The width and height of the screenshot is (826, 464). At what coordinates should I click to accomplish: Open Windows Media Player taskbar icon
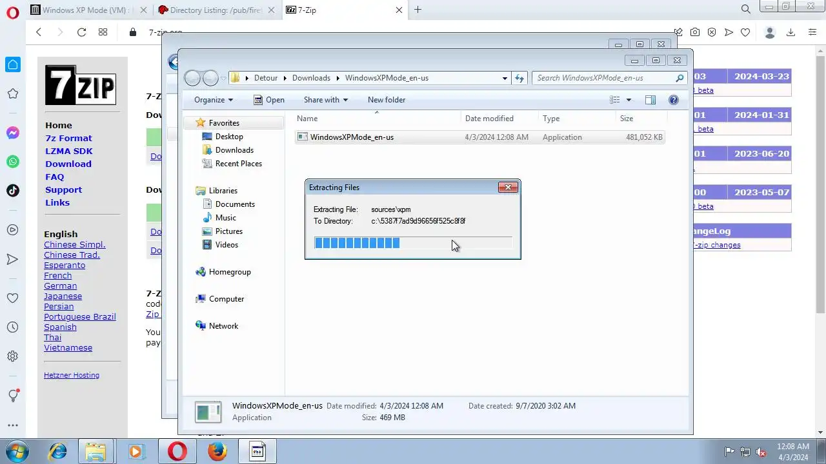pos(136,451)
